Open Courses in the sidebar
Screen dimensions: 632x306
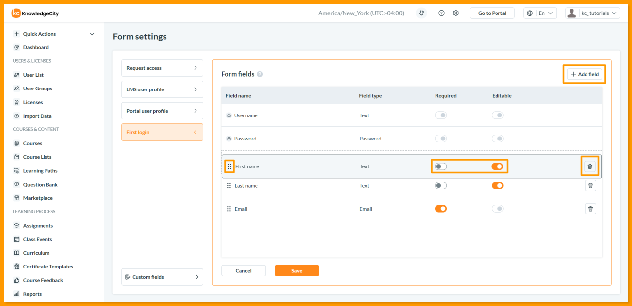pos(33,143)
